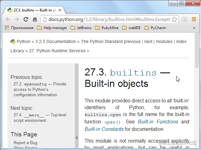Open the RubyMine bookmark folder

(107, 28)
